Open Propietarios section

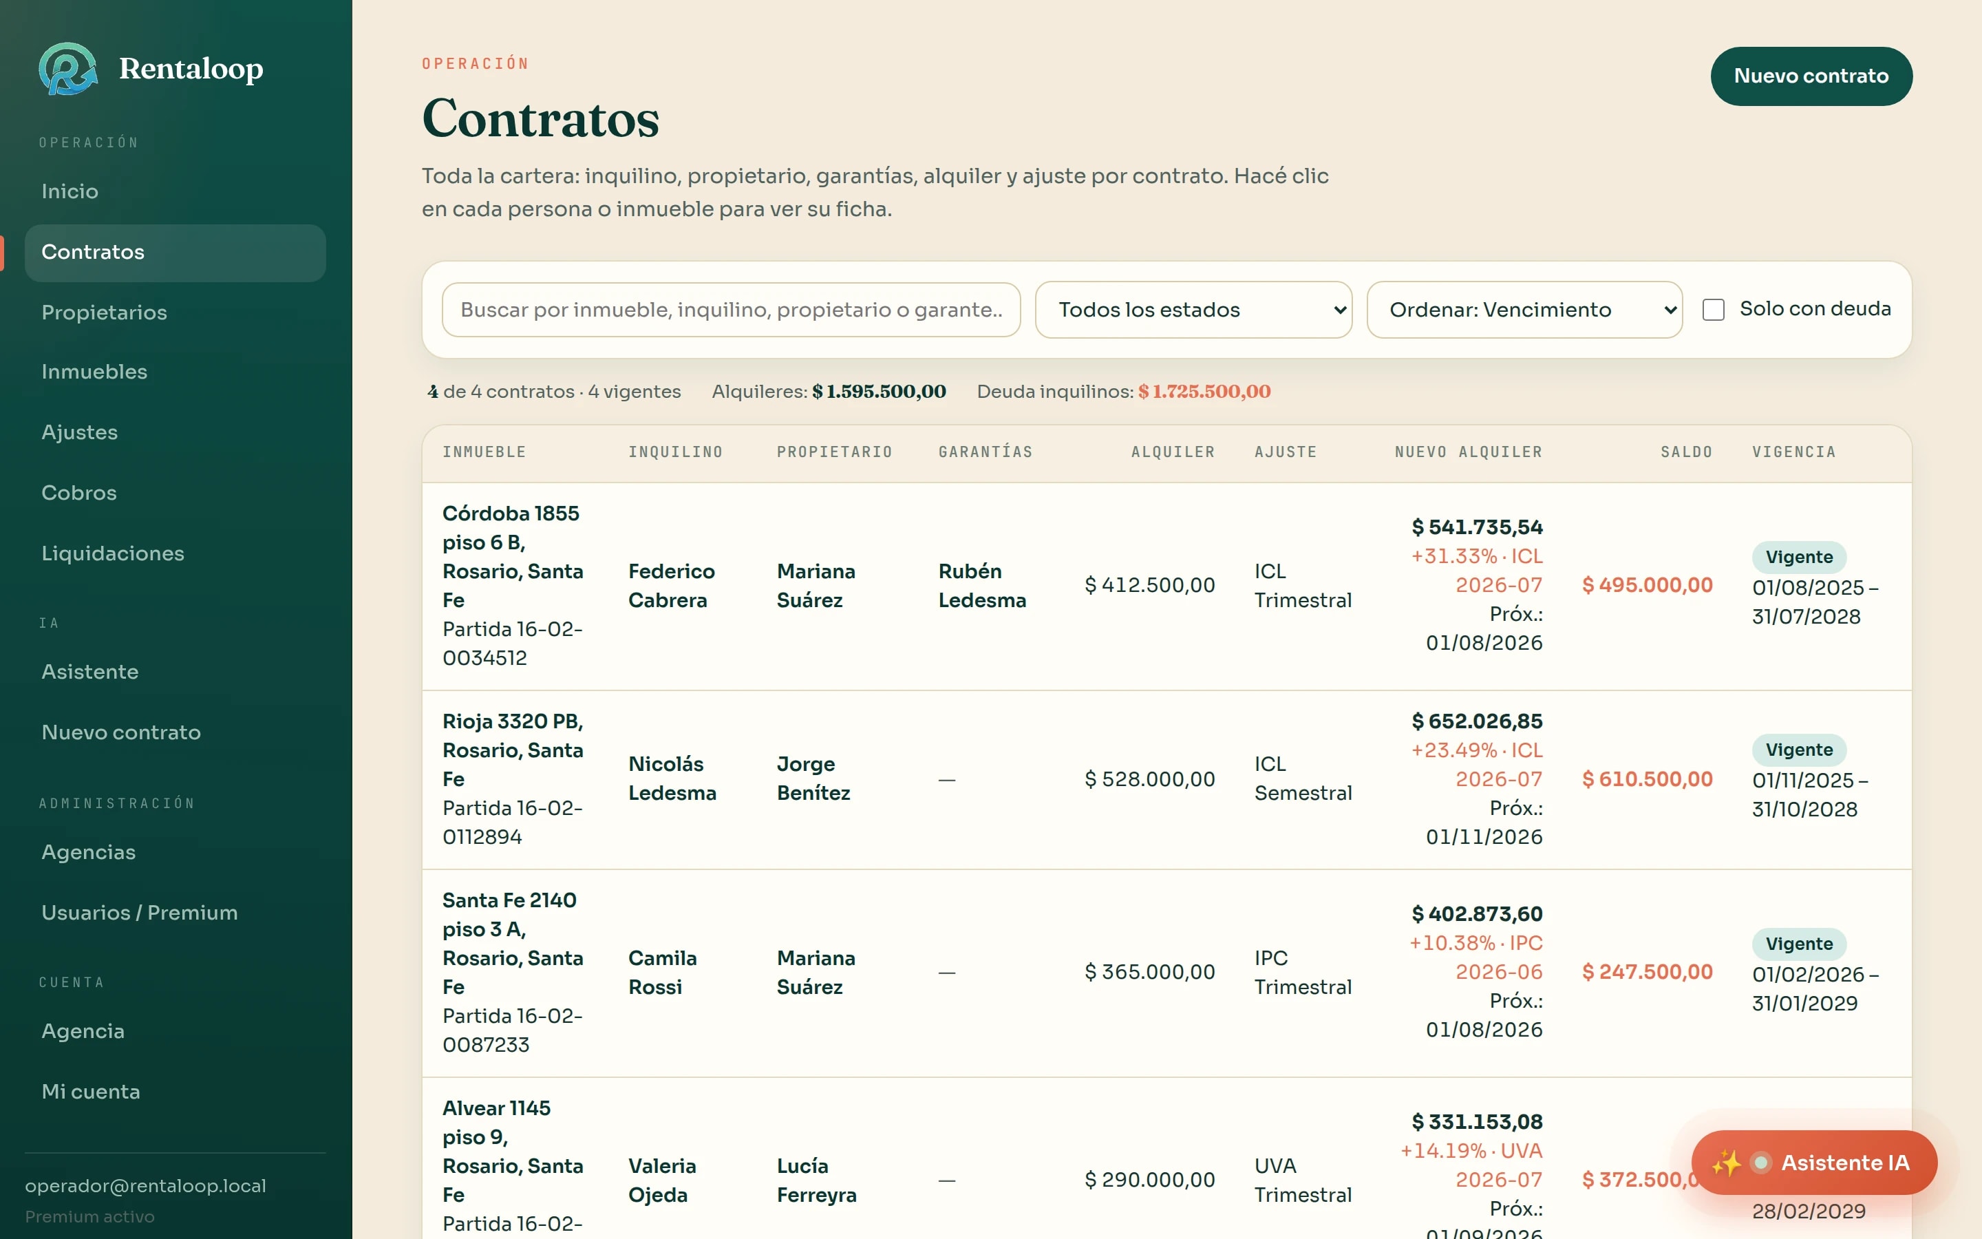[175, 313]
